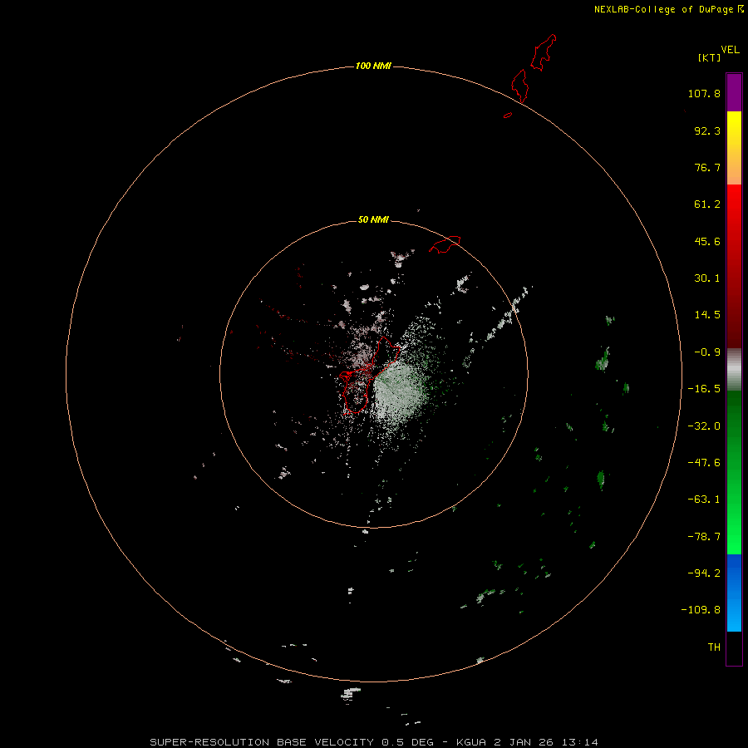
Task: Click the 100 NMI range ring label
Action: click(373, 66)
